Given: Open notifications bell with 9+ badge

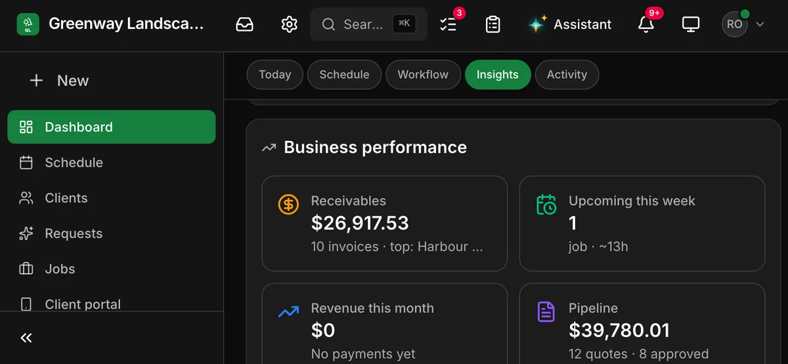Looking at the screenshot, I should click(x=647, y=24).
